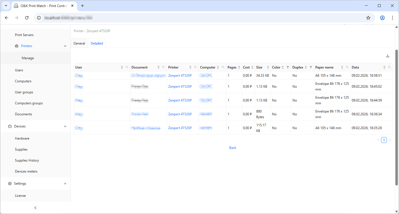Click the Color column filter icon

(287, 67)
